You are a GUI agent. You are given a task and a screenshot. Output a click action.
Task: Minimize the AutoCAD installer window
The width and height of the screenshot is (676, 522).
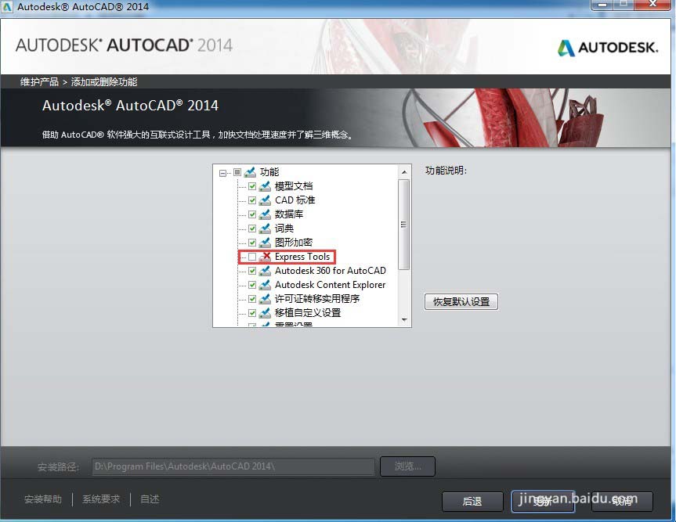602,5
